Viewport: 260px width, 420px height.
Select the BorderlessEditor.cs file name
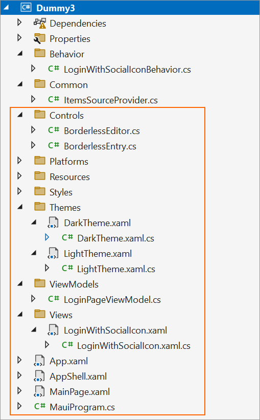pos(102,131)
